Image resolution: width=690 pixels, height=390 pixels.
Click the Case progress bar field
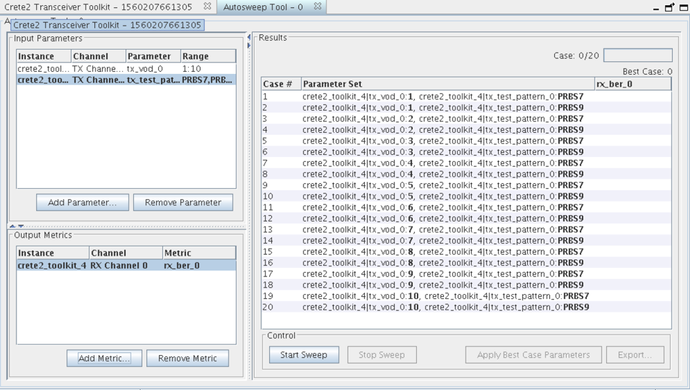pos(637,55)
